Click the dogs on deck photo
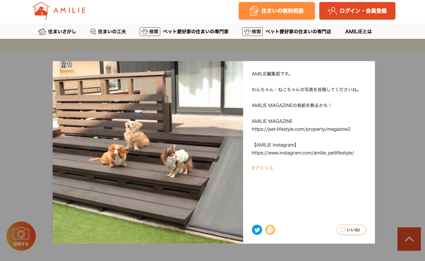Viewport: 425px width, 261px height. (x=148, y=152)
